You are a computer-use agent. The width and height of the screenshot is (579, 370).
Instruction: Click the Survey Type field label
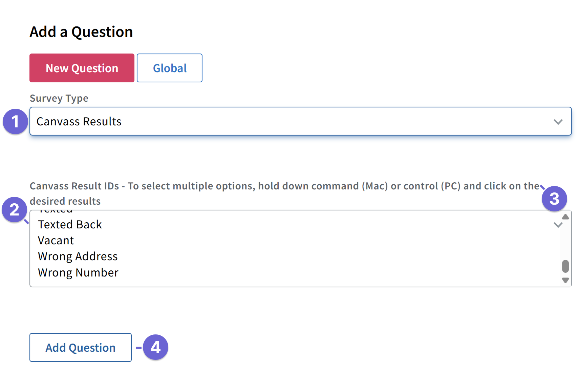(x=59, y=98)
